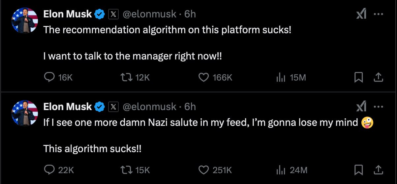Image resolution: width=397 pixels, height=184 pixels.
Task: Open the second post's three-dot more menu
Action: coord(378,107)
